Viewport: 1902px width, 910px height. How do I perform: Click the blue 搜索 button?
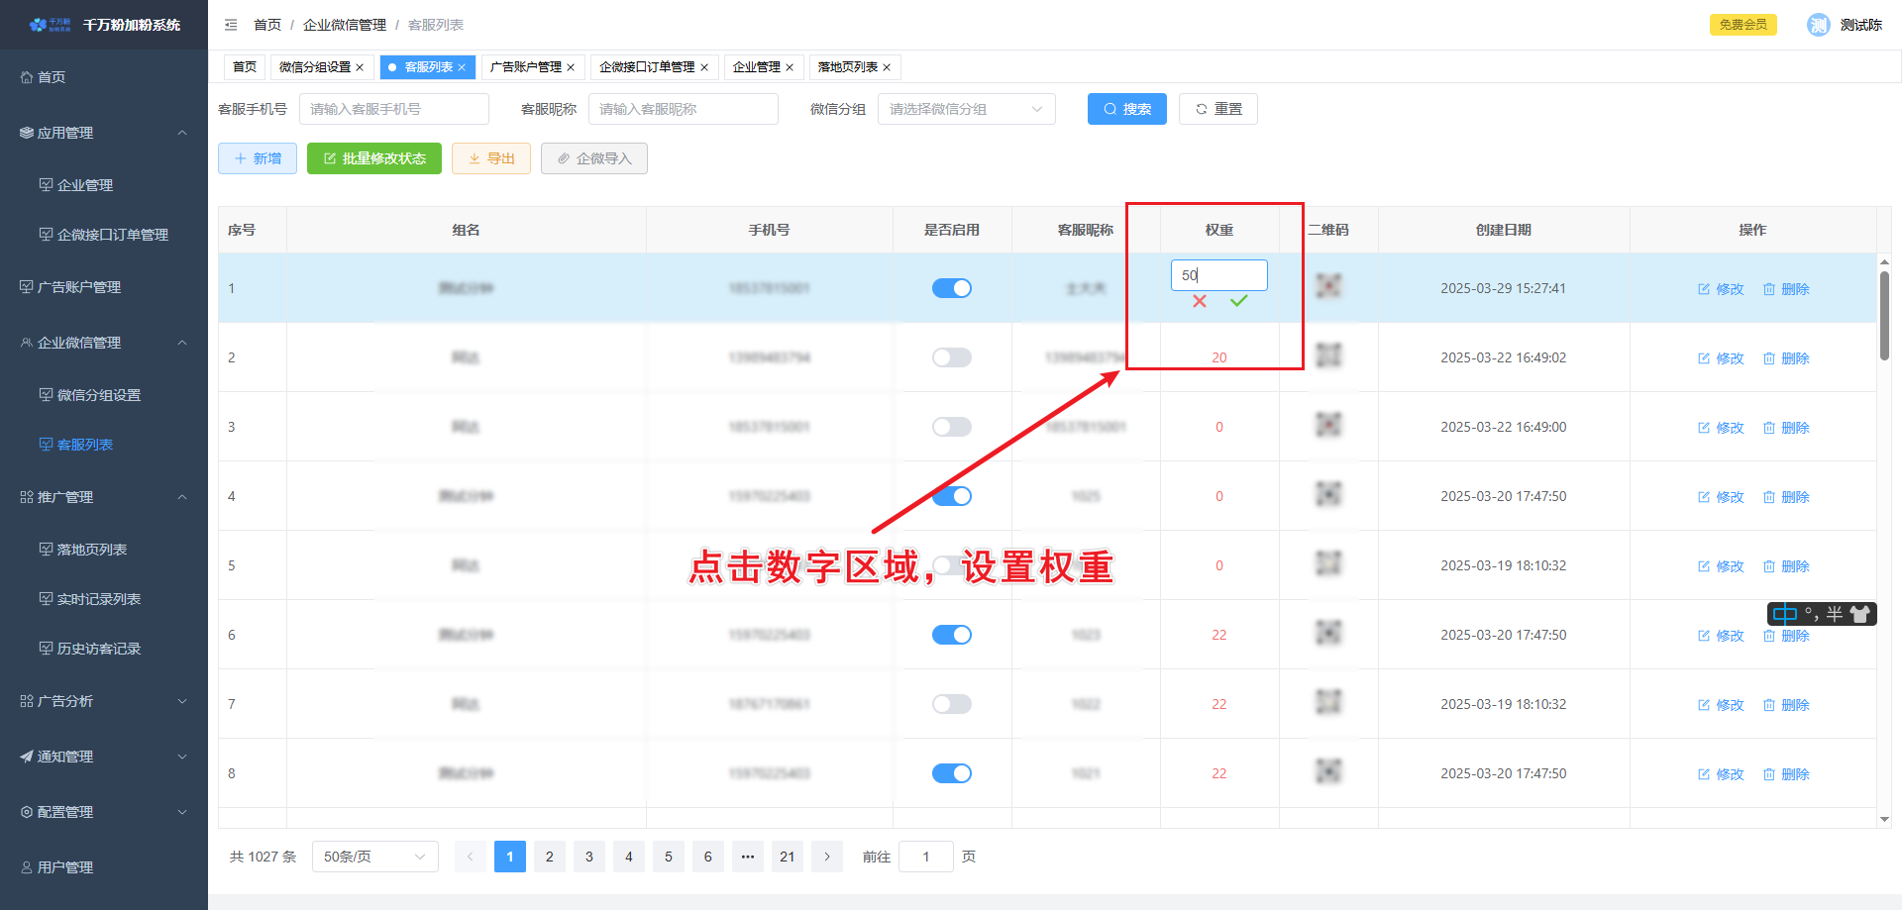pos(1126,109)
